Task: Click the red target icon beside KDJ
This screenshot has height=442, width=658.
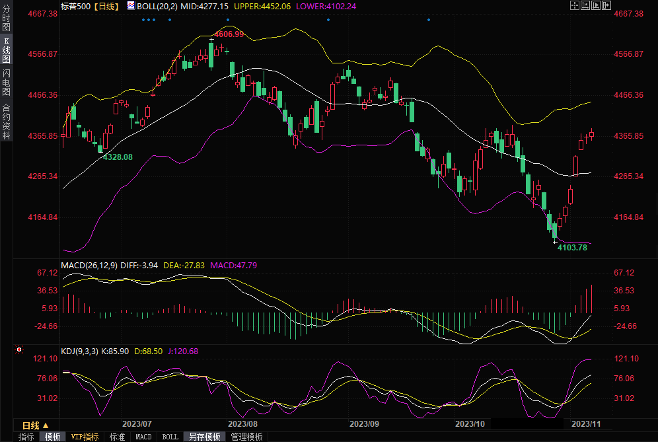Action: pyautogui.click(x=19, y=350)
